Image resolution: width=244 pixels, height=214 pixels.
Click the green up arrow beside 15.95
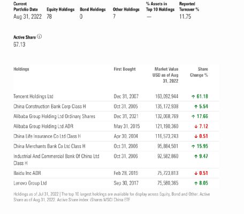click(x=193, y=146)
